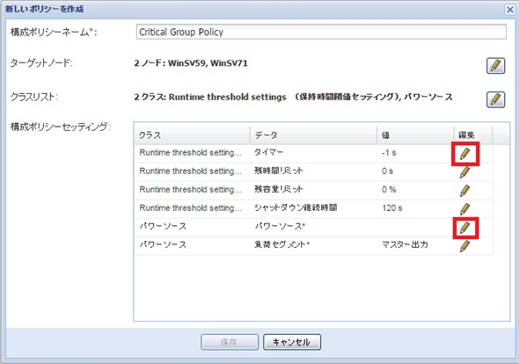This screenshot has width=519, height=364.
Task: Click the 編集 column header
Action: (473, 135)
